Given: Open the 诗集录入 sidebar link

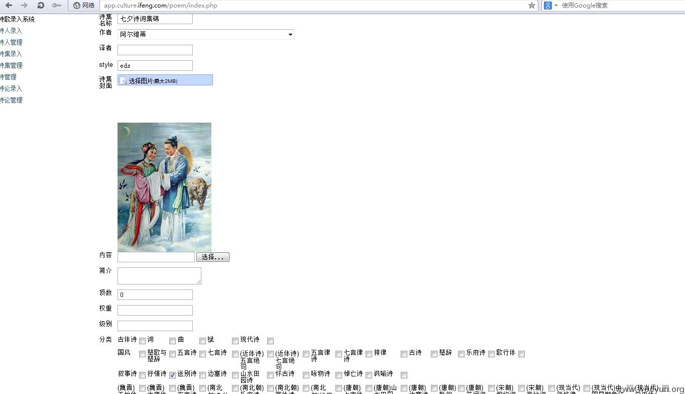Looking at the screenshot, I should pos(11,54).
